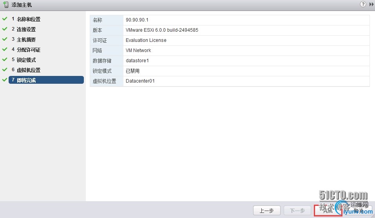Click the 锁定模式 row label in table

(x=102, y=71)
